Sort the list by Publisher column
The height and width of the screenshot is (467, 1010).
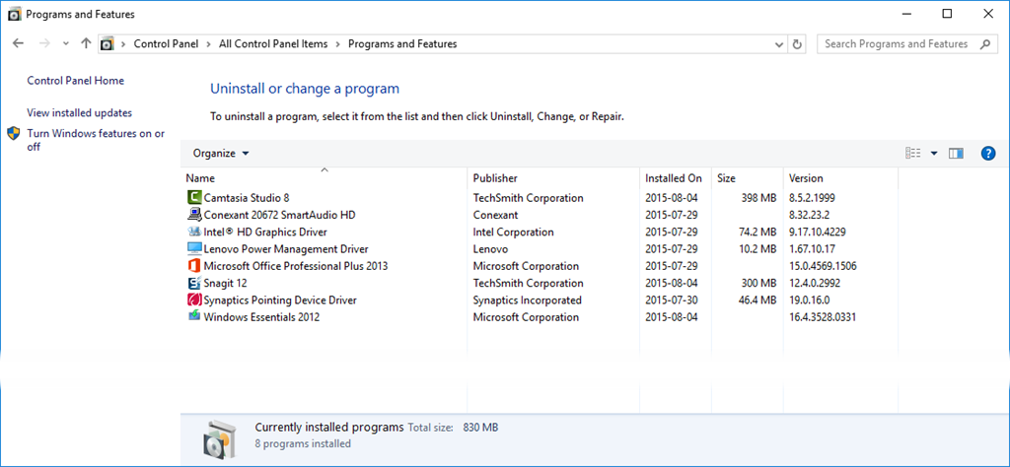point(495,178)
